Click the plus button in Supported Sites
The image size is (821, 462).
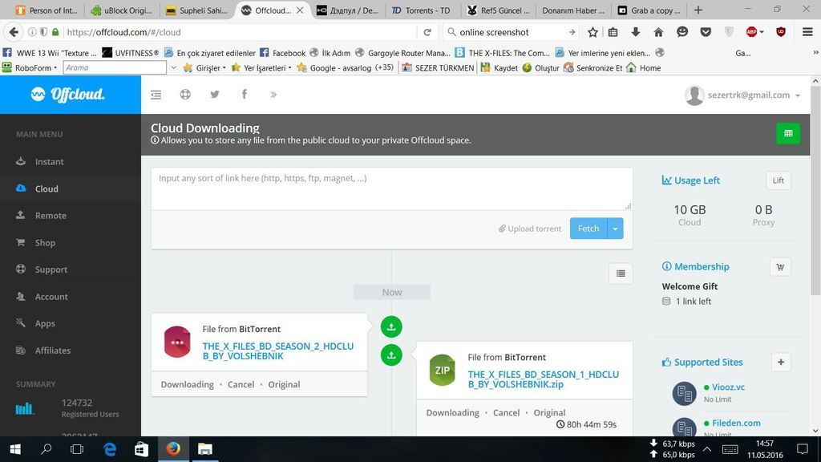point(781,362)
